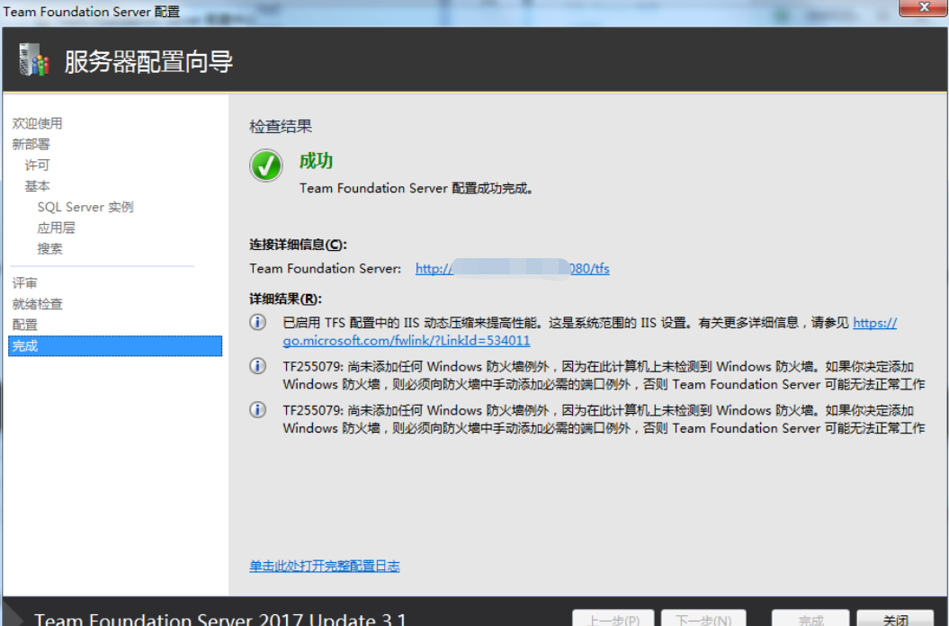Click the server configuration wizard icon
The width and height of the screenshot is (949, 626).
tap(33, 59)
